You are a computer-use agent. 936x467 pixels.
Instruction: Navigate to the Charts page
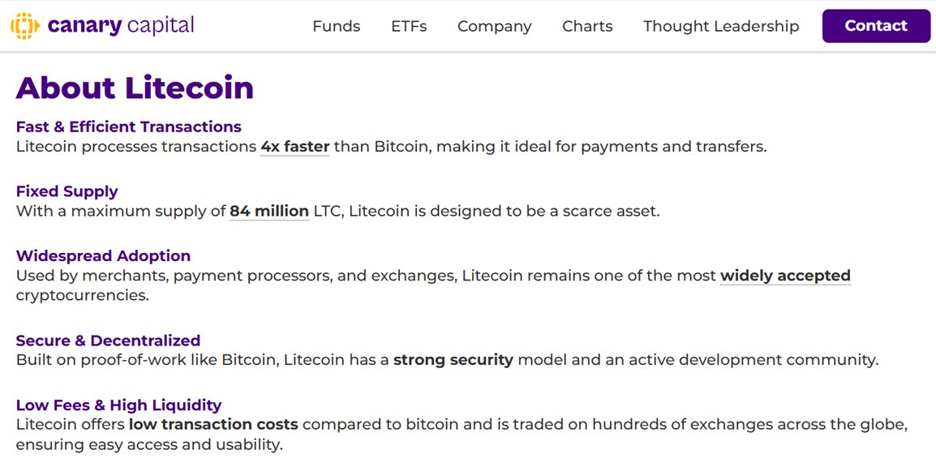click(587, 26)
